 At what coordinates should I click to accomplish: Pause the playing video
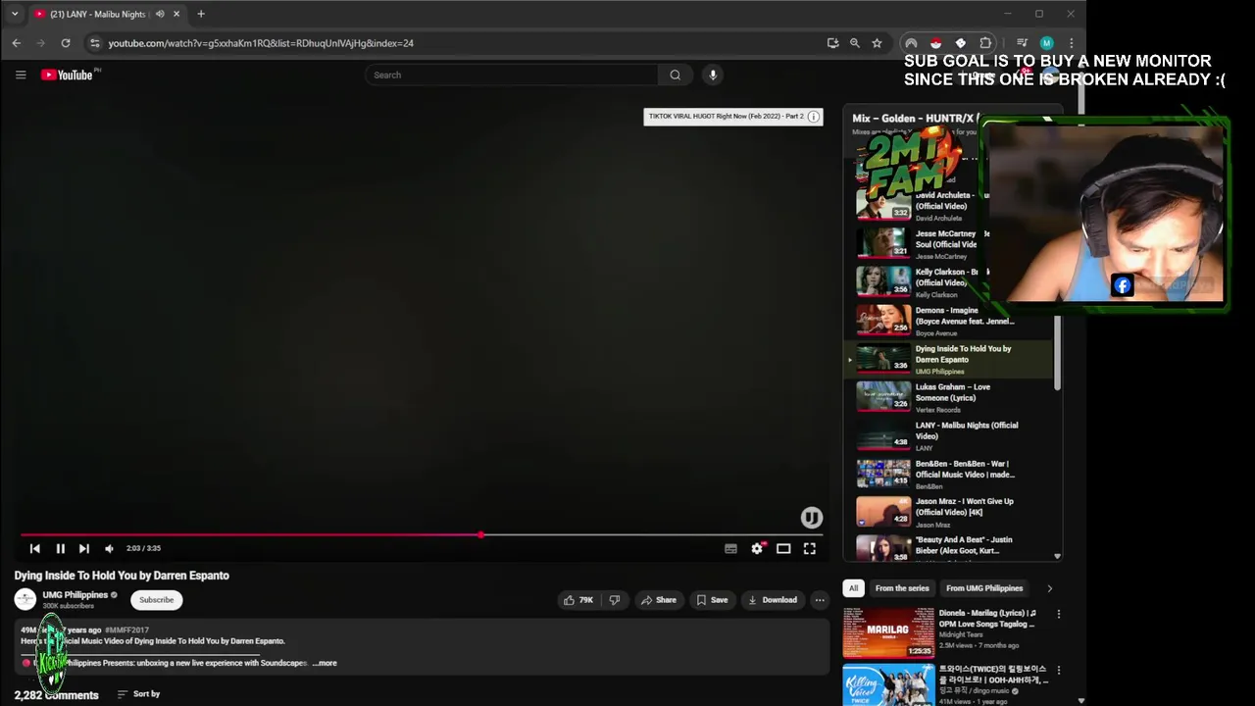(60, 548)
